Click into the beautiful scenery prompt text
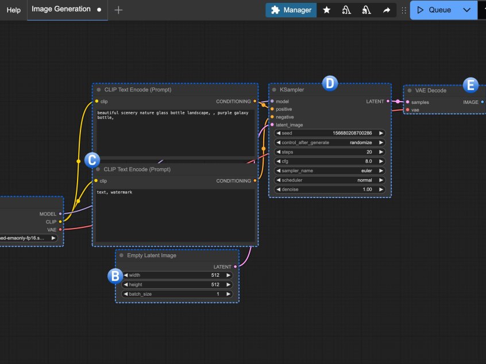This screenshot has width=486, height=364. click(175, 132)
